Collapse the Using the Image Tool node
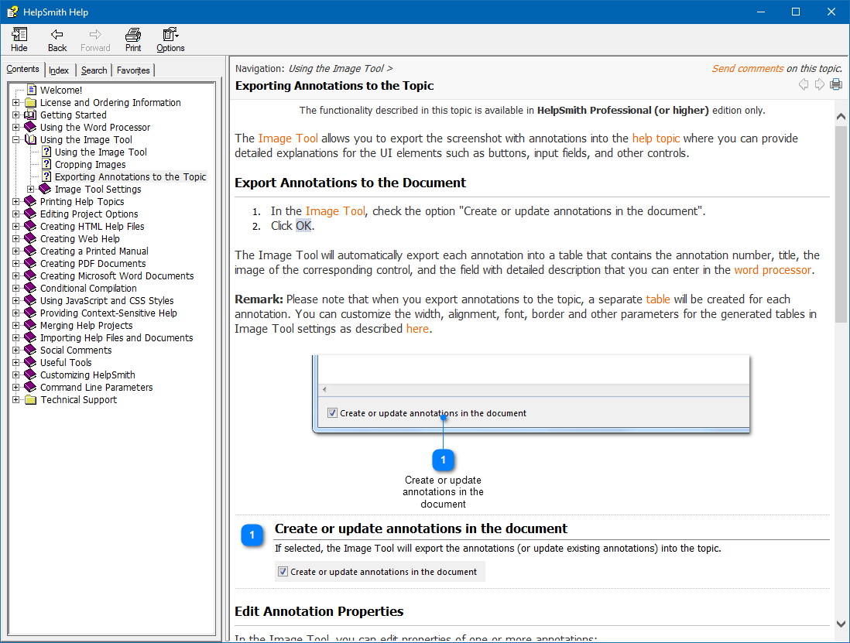The image size is (850, 643). click(x=15, y=140)
